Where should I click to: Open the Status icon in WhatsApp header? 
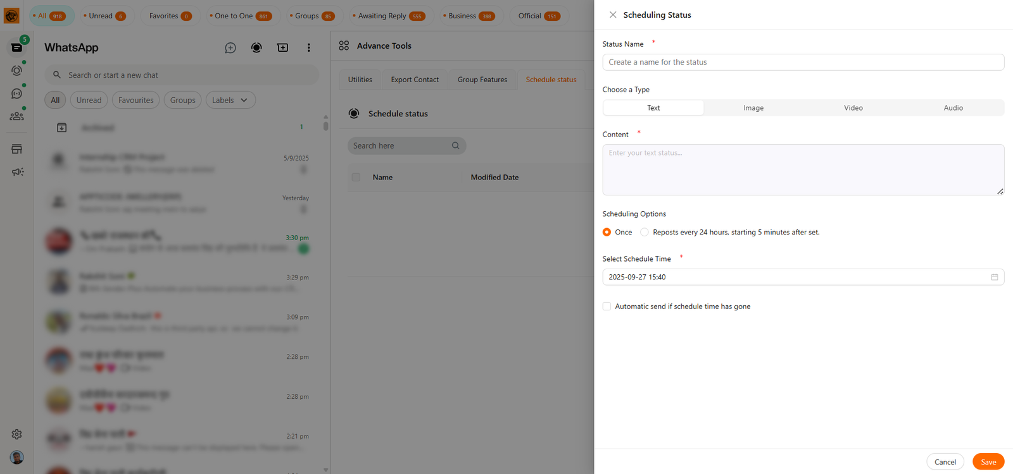tap(256, 47)
